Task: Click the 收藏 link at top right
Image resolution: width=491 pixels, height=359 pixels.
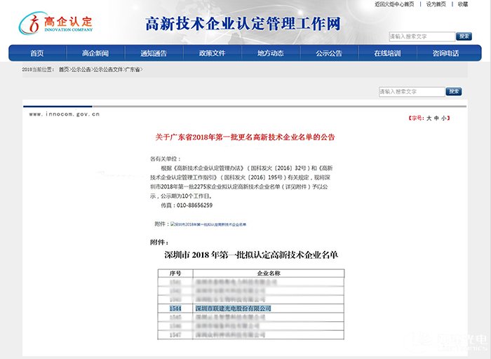Action: (463, 4)
